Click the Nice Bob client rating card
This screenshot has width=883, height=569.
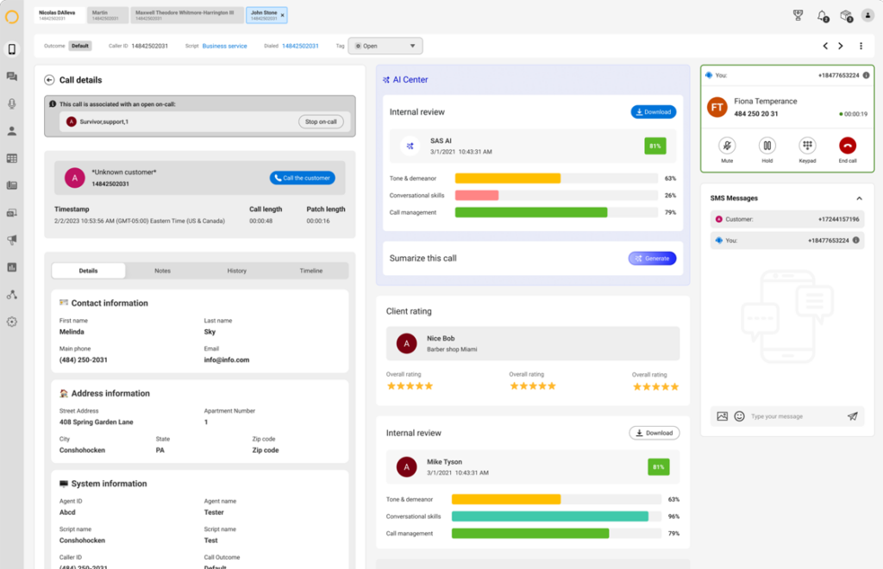533,343
